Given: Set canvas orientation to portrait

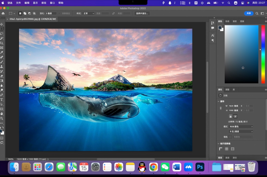Looking at the screenshot, I should 230,116.
